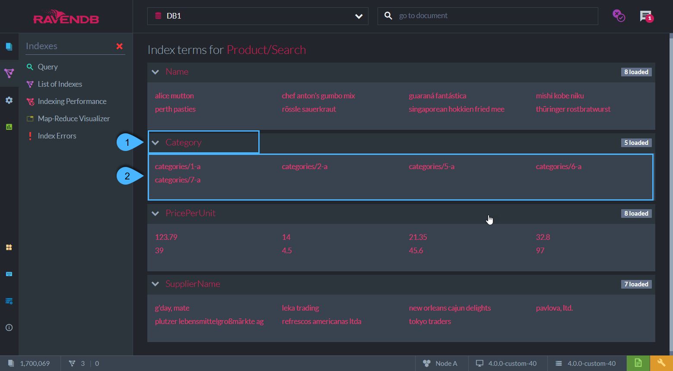
Task: Click the term leka trading
Action: coord(301,308)
